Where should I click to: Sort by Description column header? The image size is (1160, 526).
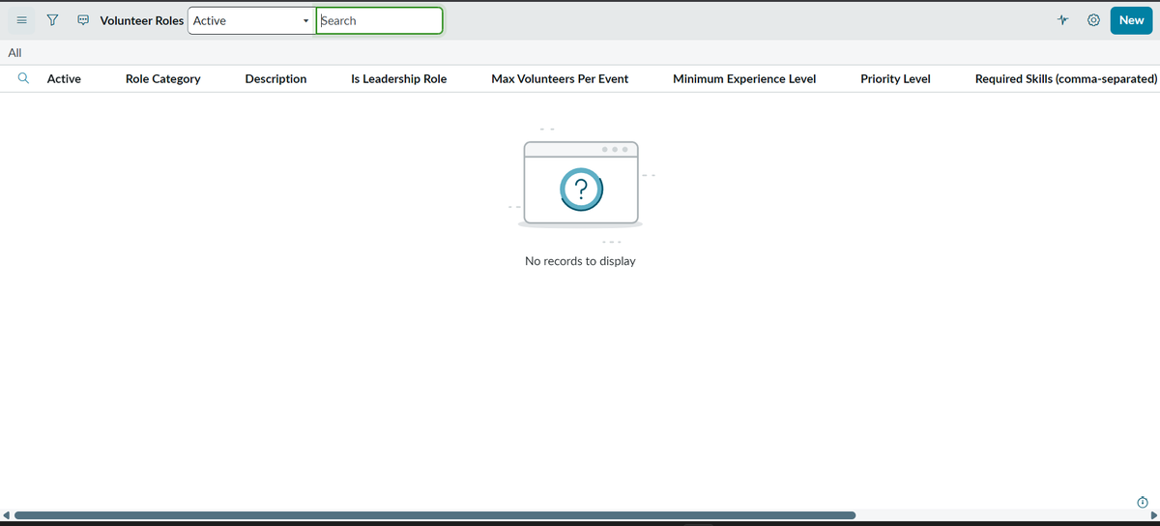275,78
